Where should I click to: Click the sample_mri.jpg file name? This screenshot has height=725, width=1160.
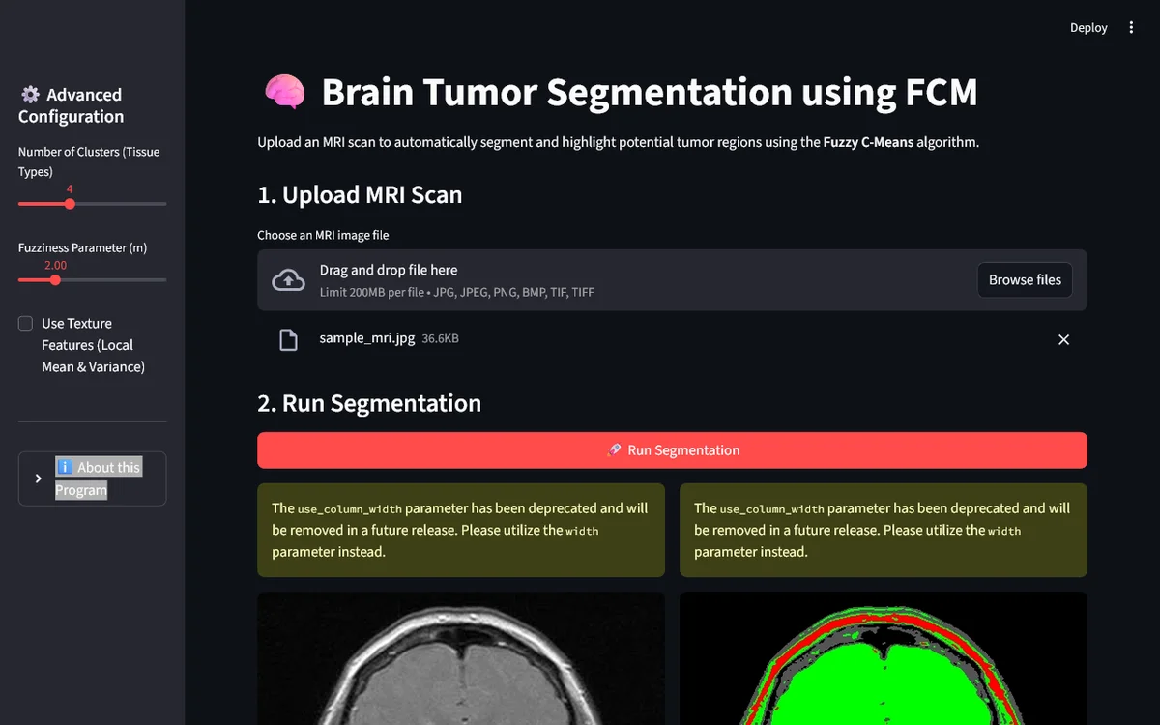click(x=367, y=338)
